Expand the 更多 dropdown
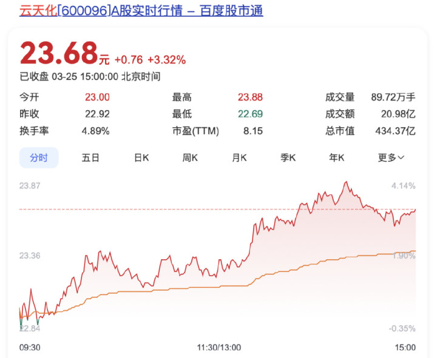 [x=391, y=157]
